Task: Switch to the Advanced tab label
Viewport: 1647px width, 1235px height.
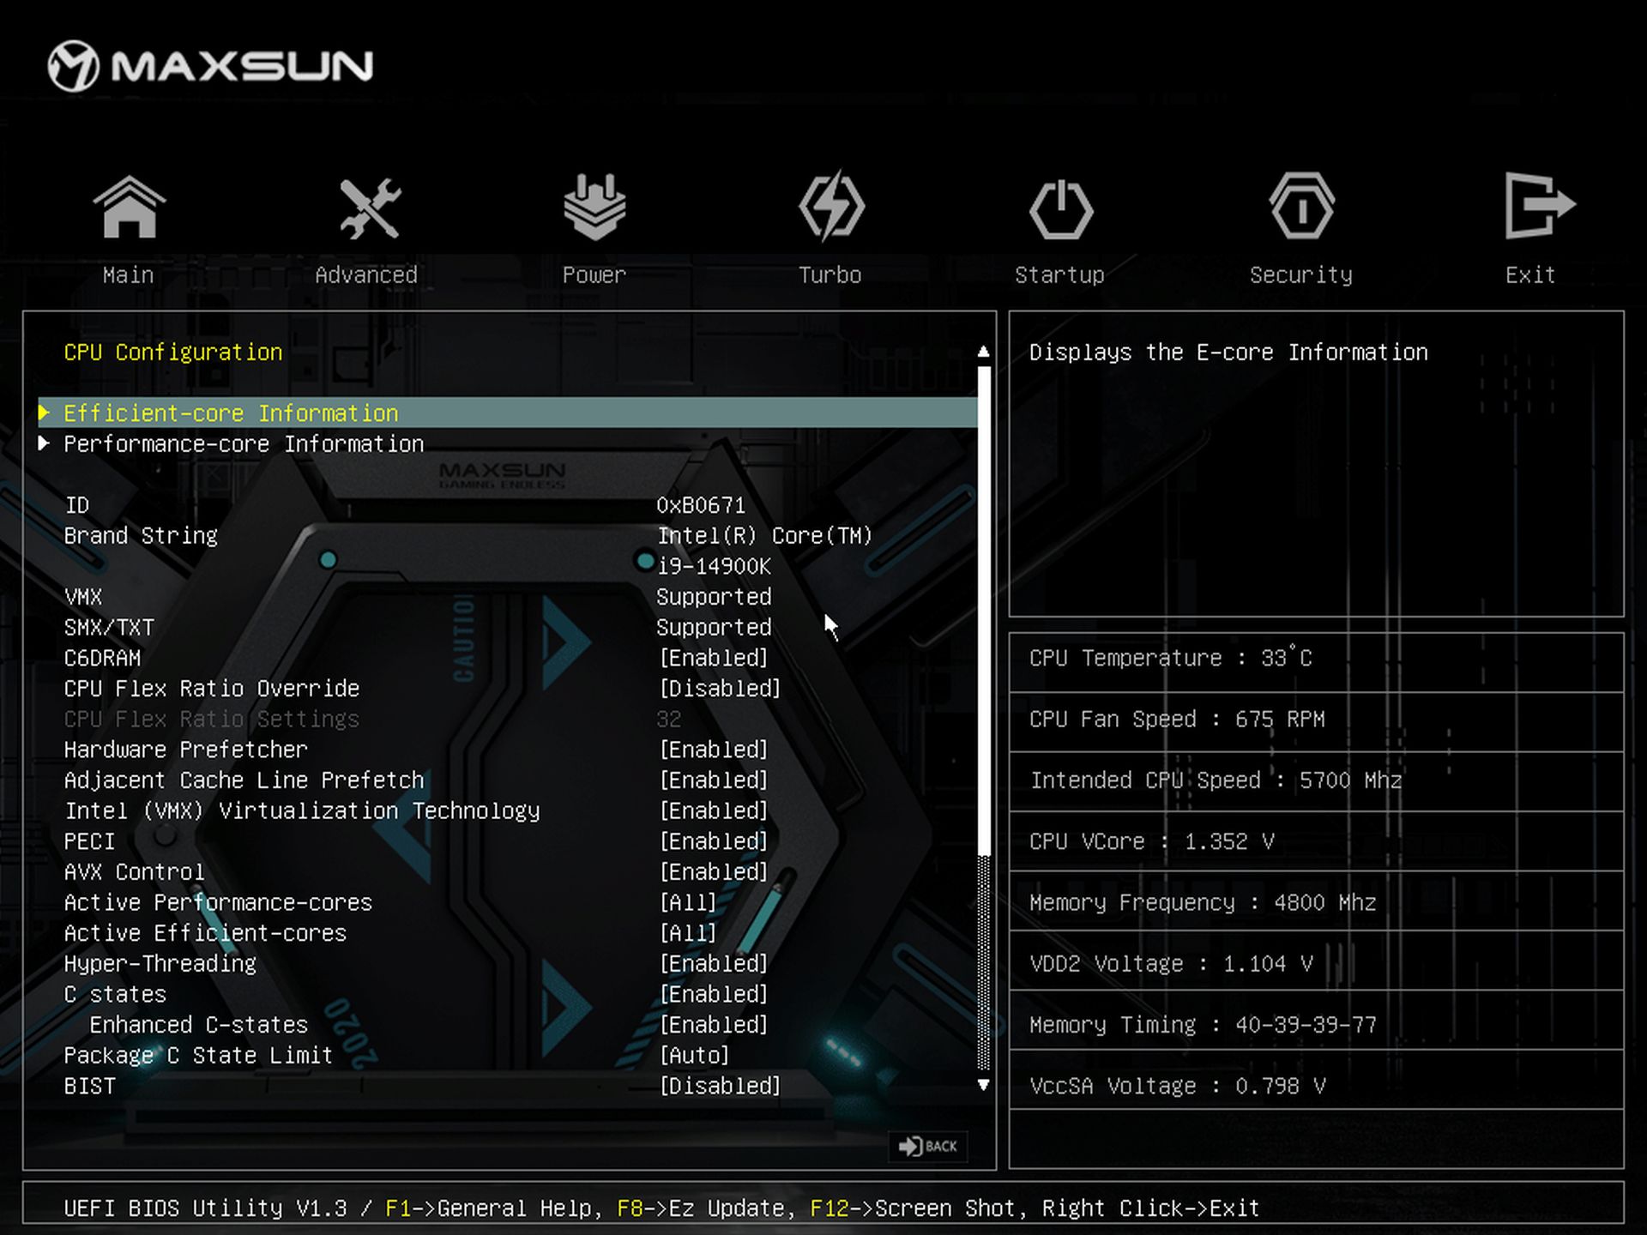Action: click(x=366, y=275)
